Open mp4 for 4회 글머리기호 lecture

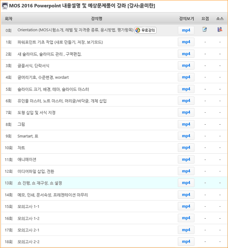[x=186, y=77]
